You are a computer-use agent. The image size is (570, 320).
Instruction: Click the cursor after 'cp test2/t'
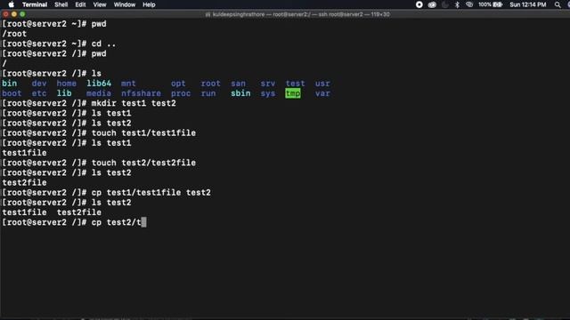(x=144, y=222)
